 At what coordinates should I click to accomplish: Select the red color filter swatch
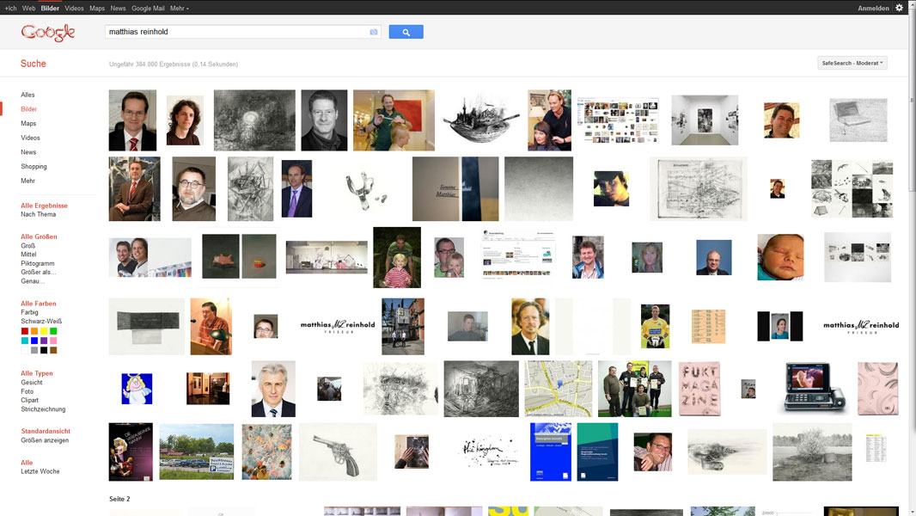(25, 331)
